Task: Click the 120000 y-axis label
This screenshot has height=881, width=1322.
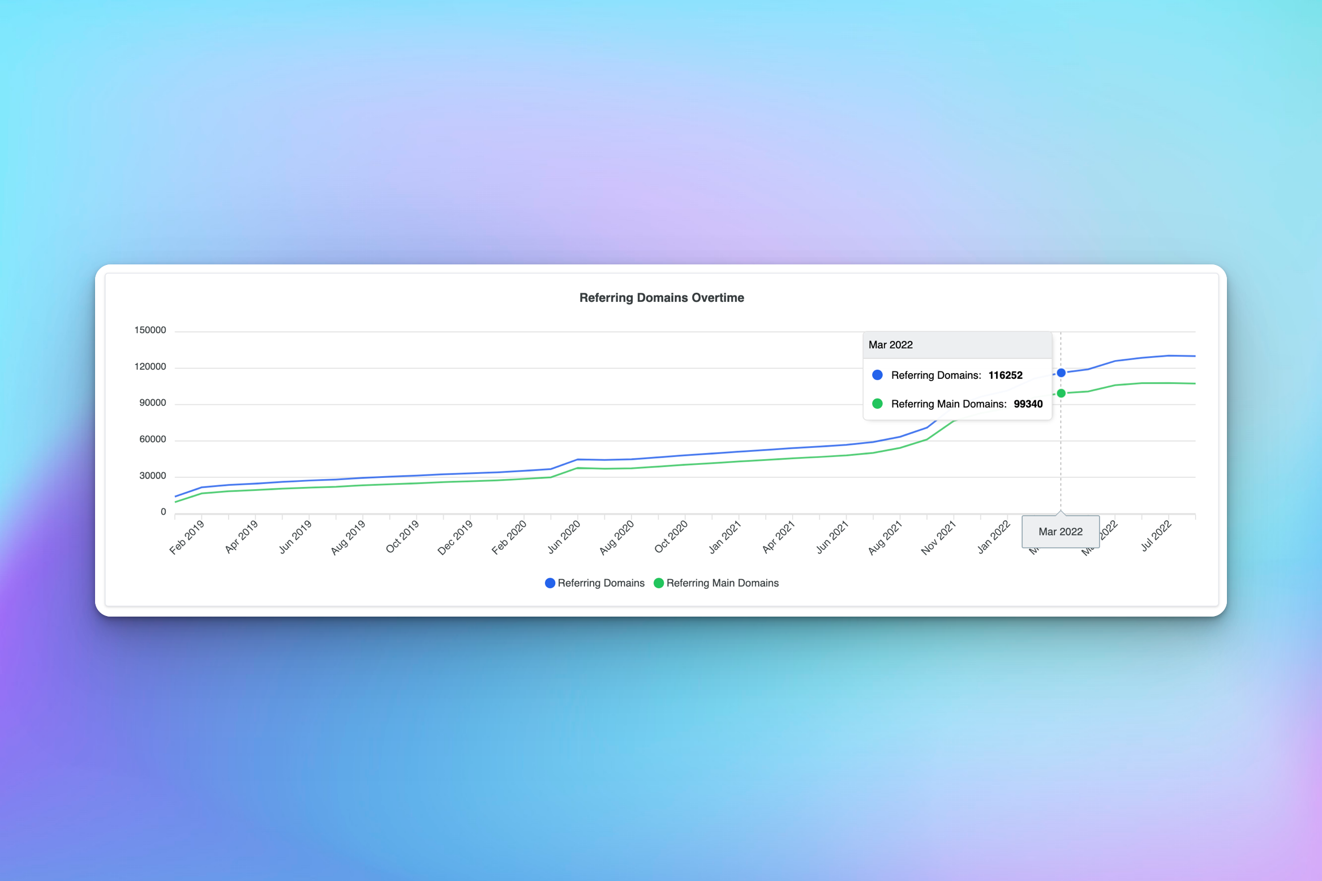Action: coord(150,367)
